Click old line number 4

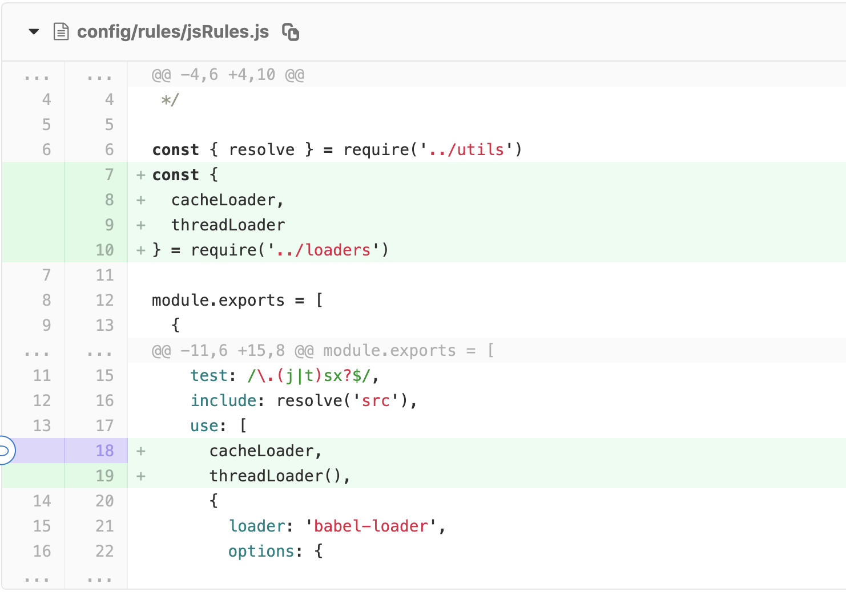[46, 100]
